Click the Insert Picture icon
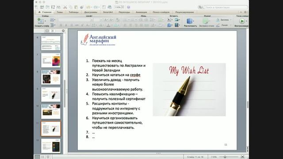This screenshot has height=159, width=283. coord(176,20)
